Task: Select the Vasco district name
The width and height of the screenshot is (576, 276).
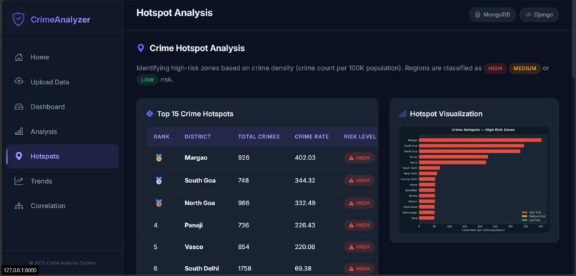Action: tap(194, 247)
